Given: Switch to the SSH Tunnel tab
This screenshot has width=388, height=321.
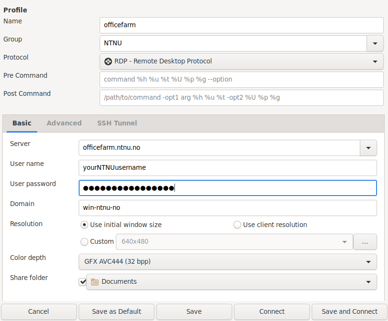Looking at the screenshot, I should point(117,123).
